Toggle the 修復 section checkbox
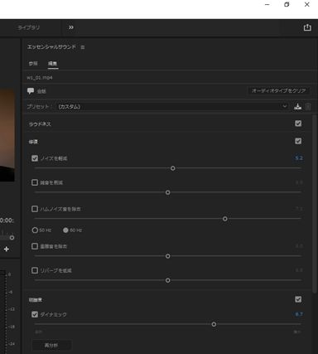The height and width of the screenshot is (354, 318). coord(298,141)
